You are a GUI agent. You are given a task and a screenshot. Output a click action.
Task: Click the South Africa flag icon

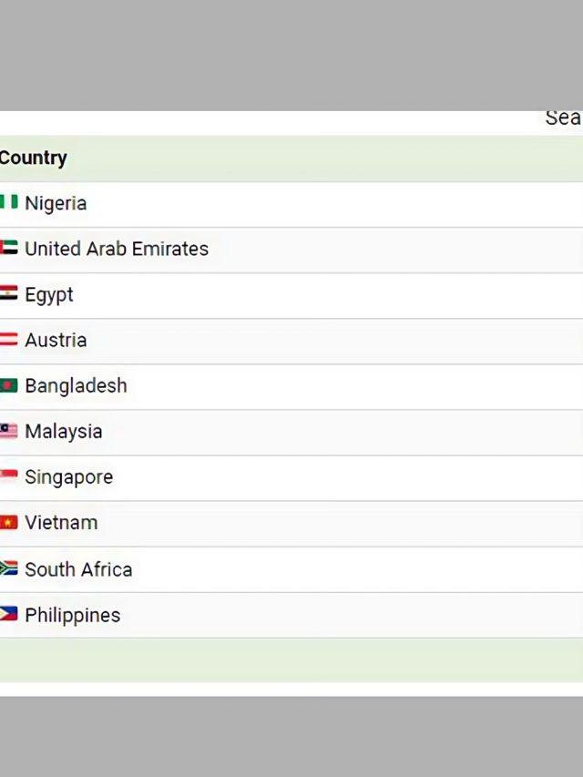9,568
